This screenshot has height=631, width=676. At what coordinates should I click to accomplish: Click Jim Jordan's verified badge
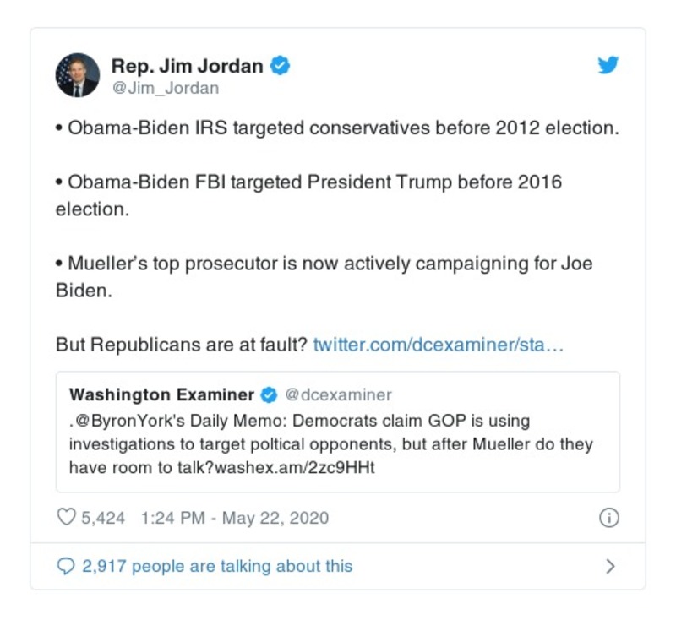281,66
